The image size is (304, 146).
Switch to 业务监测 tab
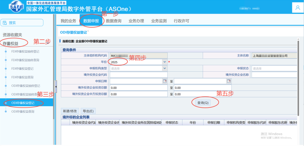pos(159,21)
